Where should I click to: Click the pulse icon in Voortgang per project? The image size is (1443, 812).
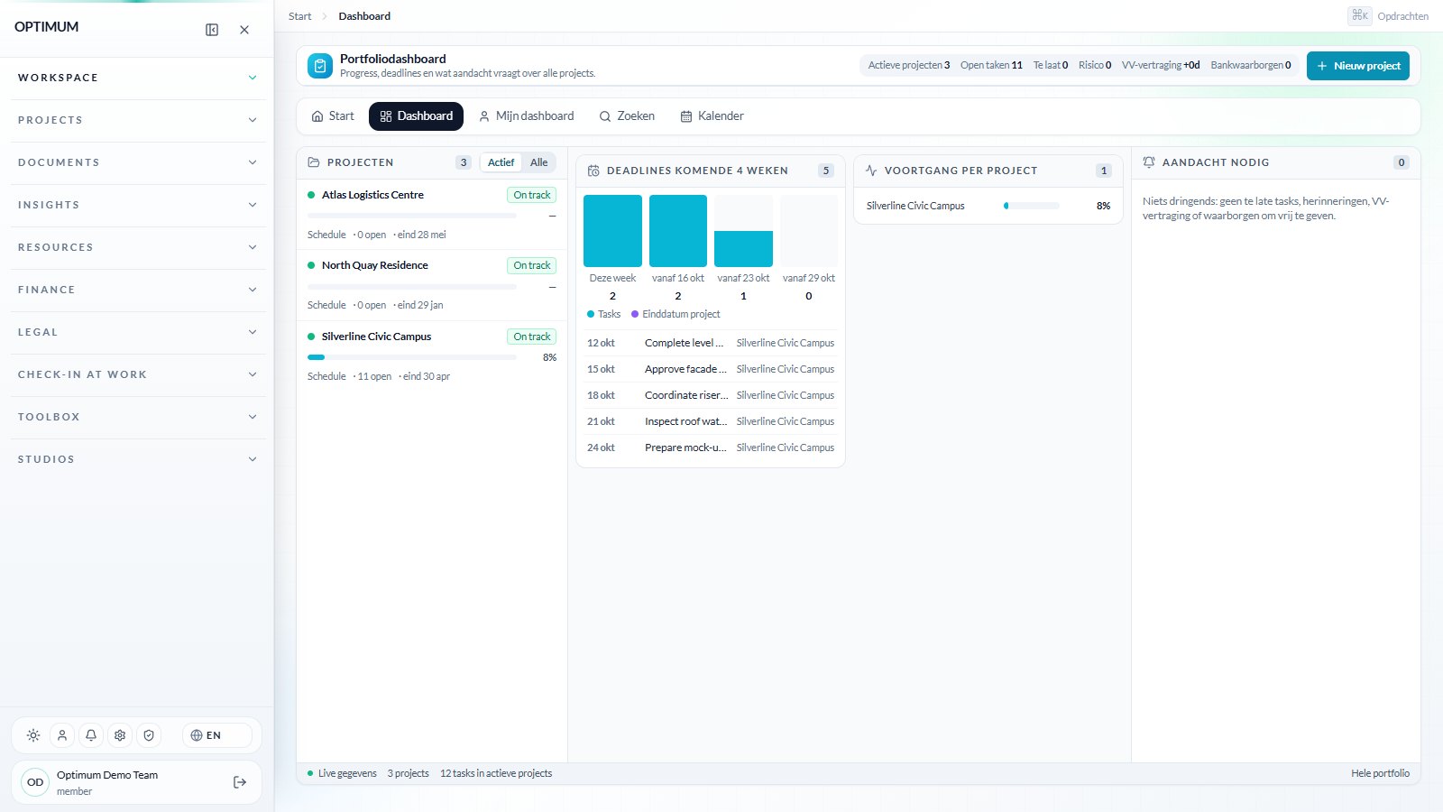point(871,171)
